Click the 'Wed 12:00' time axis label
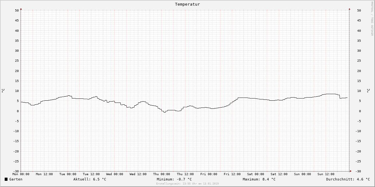The width and height of the screenshot is (375, 187). (138, 174)
